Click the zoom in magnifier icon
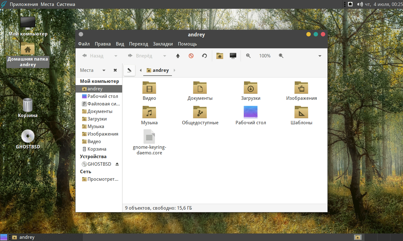403x241 pixels. (x=281, y=56)
